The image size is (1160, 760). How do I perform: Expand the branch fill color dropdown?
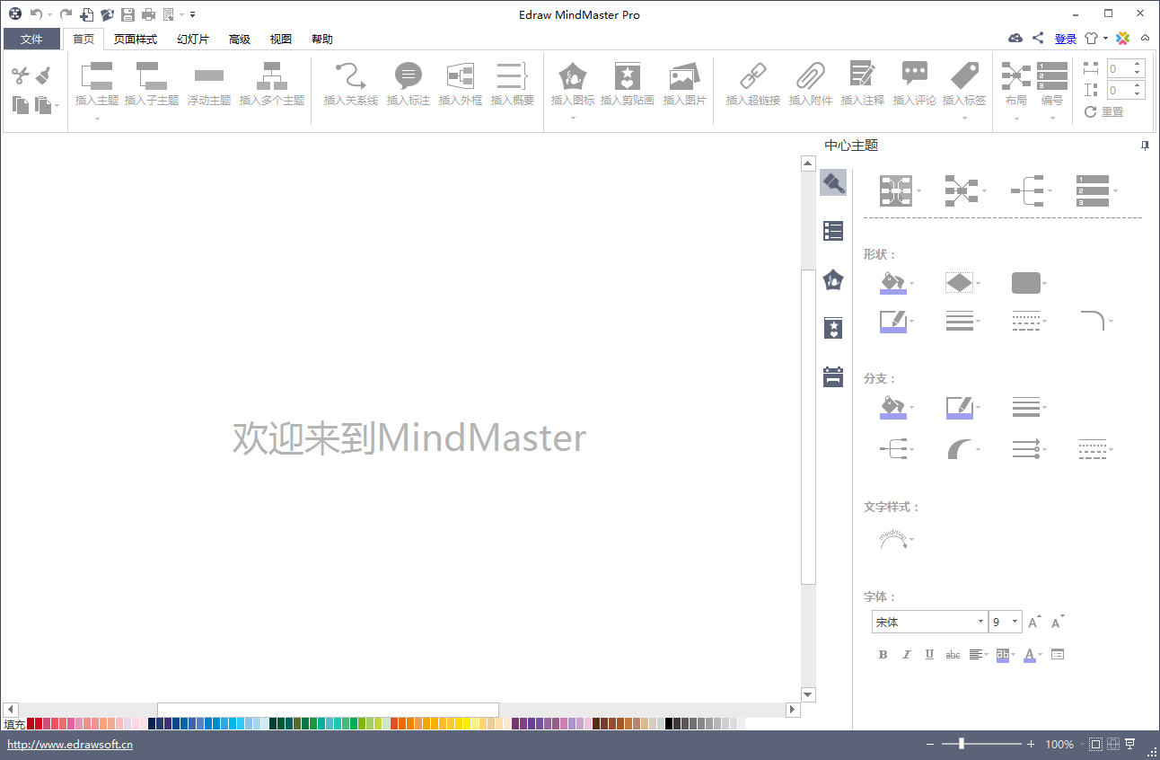(x=912, y=408)
